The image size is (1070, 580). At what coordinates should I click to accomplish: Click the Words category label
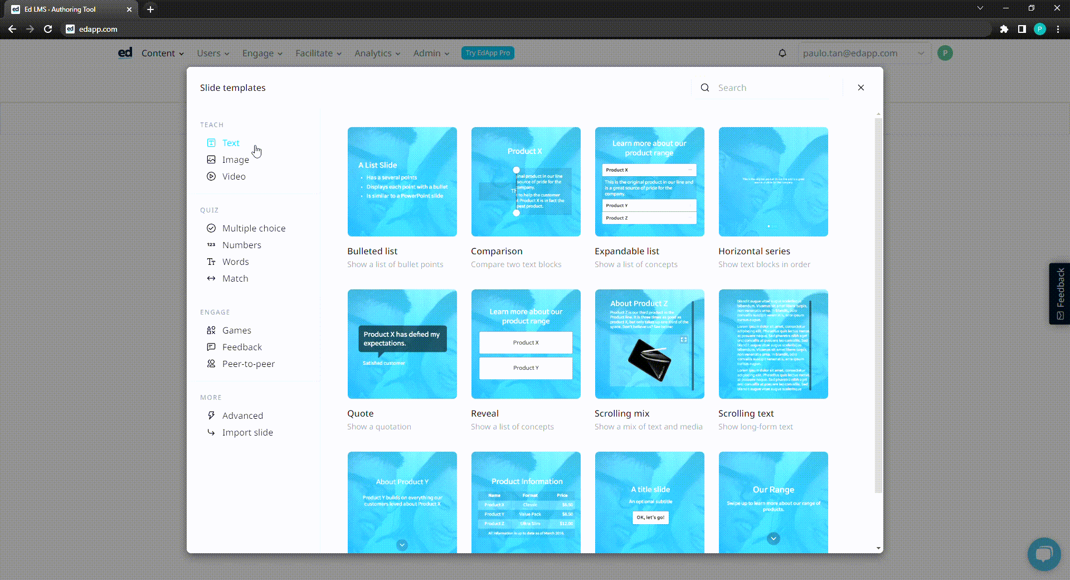236,262
